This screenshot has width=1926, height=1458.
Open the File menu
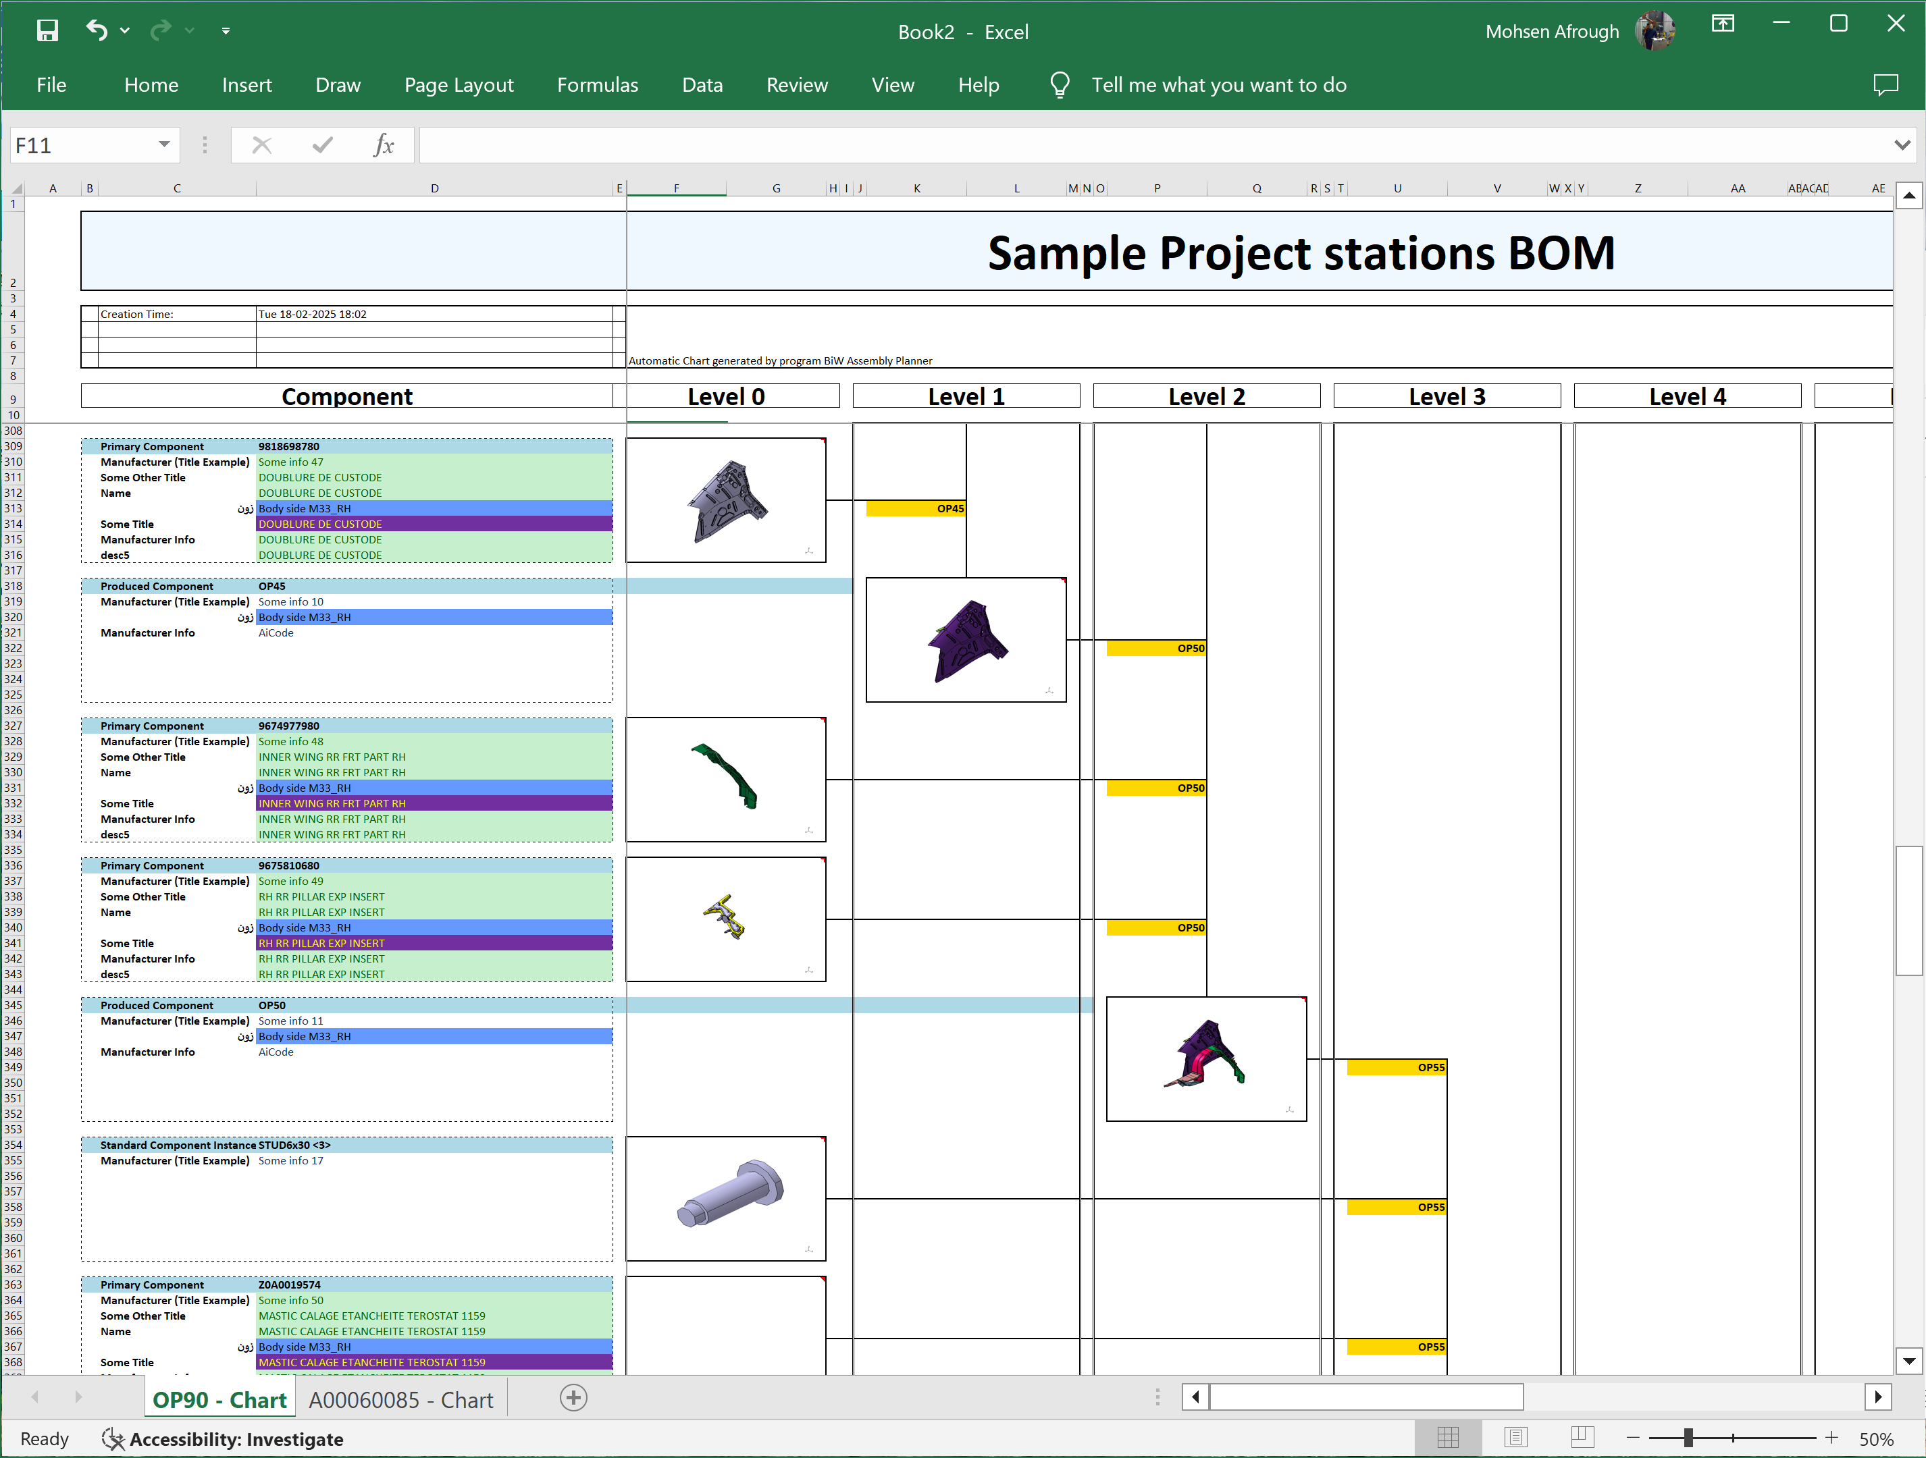[x=51, y=84]
